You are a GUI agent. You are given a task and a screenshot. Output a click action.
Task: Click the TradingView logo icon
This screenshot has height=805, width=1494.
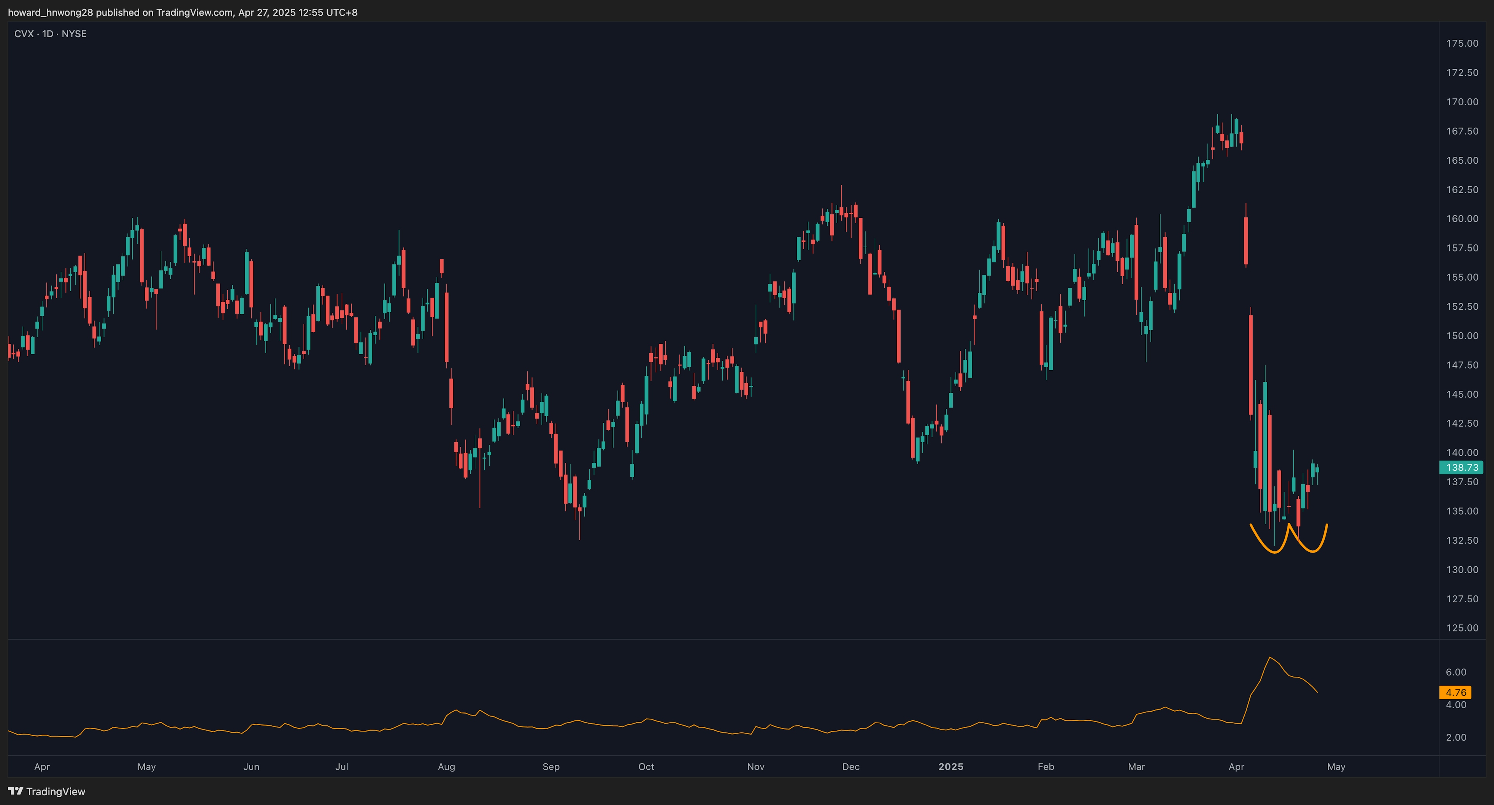pos(16,791)
